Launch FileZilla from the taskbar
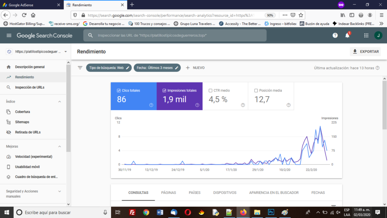The width and height of the screenshot is (387, 218). tap(133, 212)
